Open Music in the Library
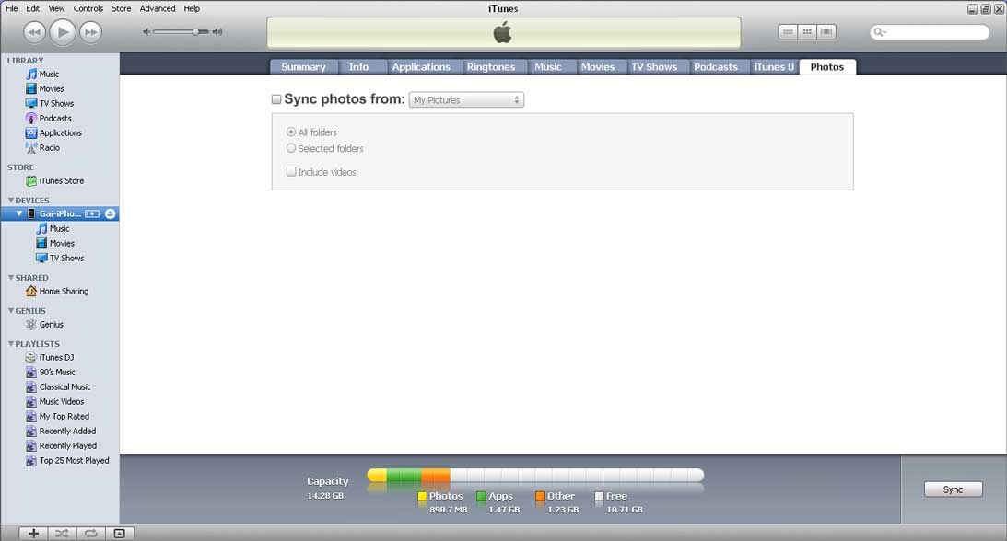The image size is (1007, 541). pyautogui.click(x=49, y=74)
